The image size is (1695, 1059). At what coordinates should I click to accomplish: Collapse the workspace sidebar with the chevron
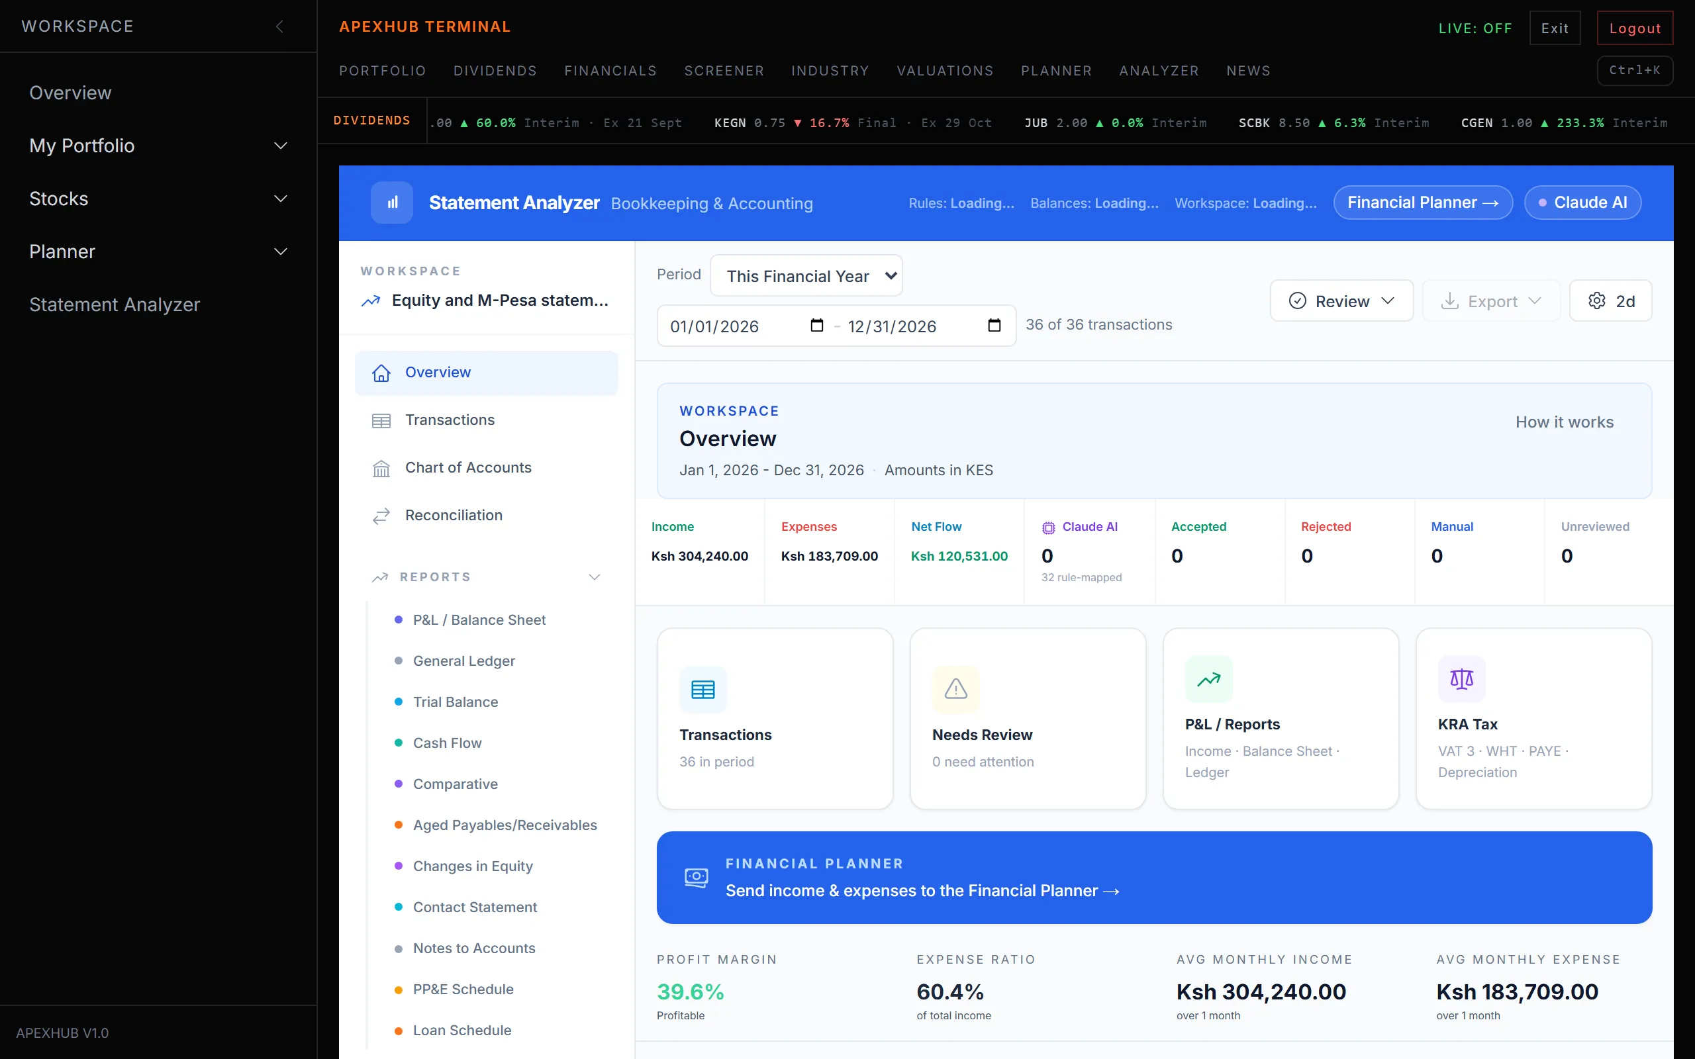279,26
